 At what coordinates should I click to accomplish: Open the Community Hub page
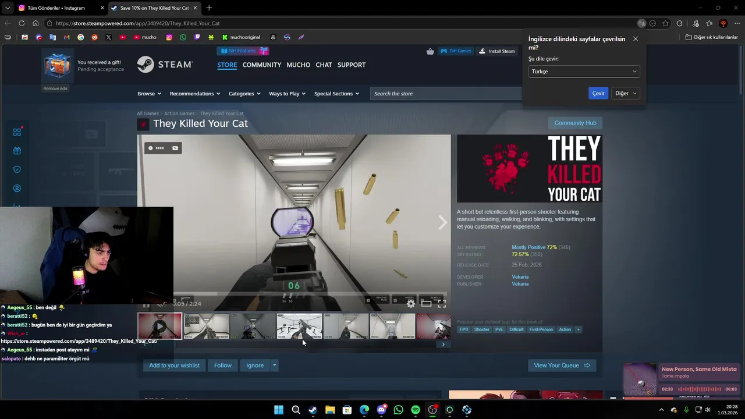tap(575, 123)
